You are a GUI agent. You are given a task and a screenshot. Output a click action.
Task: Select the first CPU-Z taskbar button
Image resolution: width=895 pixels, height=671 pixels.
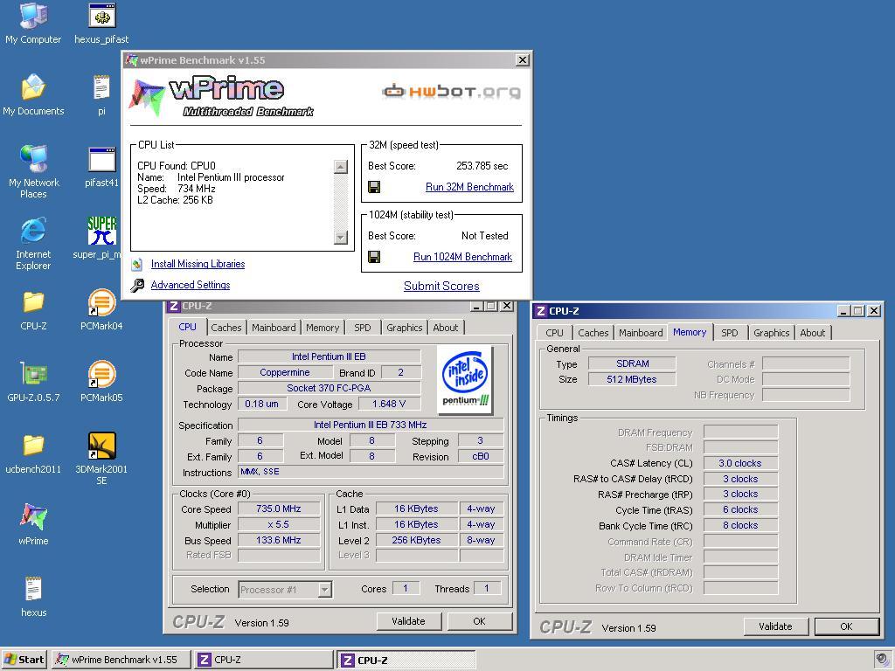(x=264, y=660)
